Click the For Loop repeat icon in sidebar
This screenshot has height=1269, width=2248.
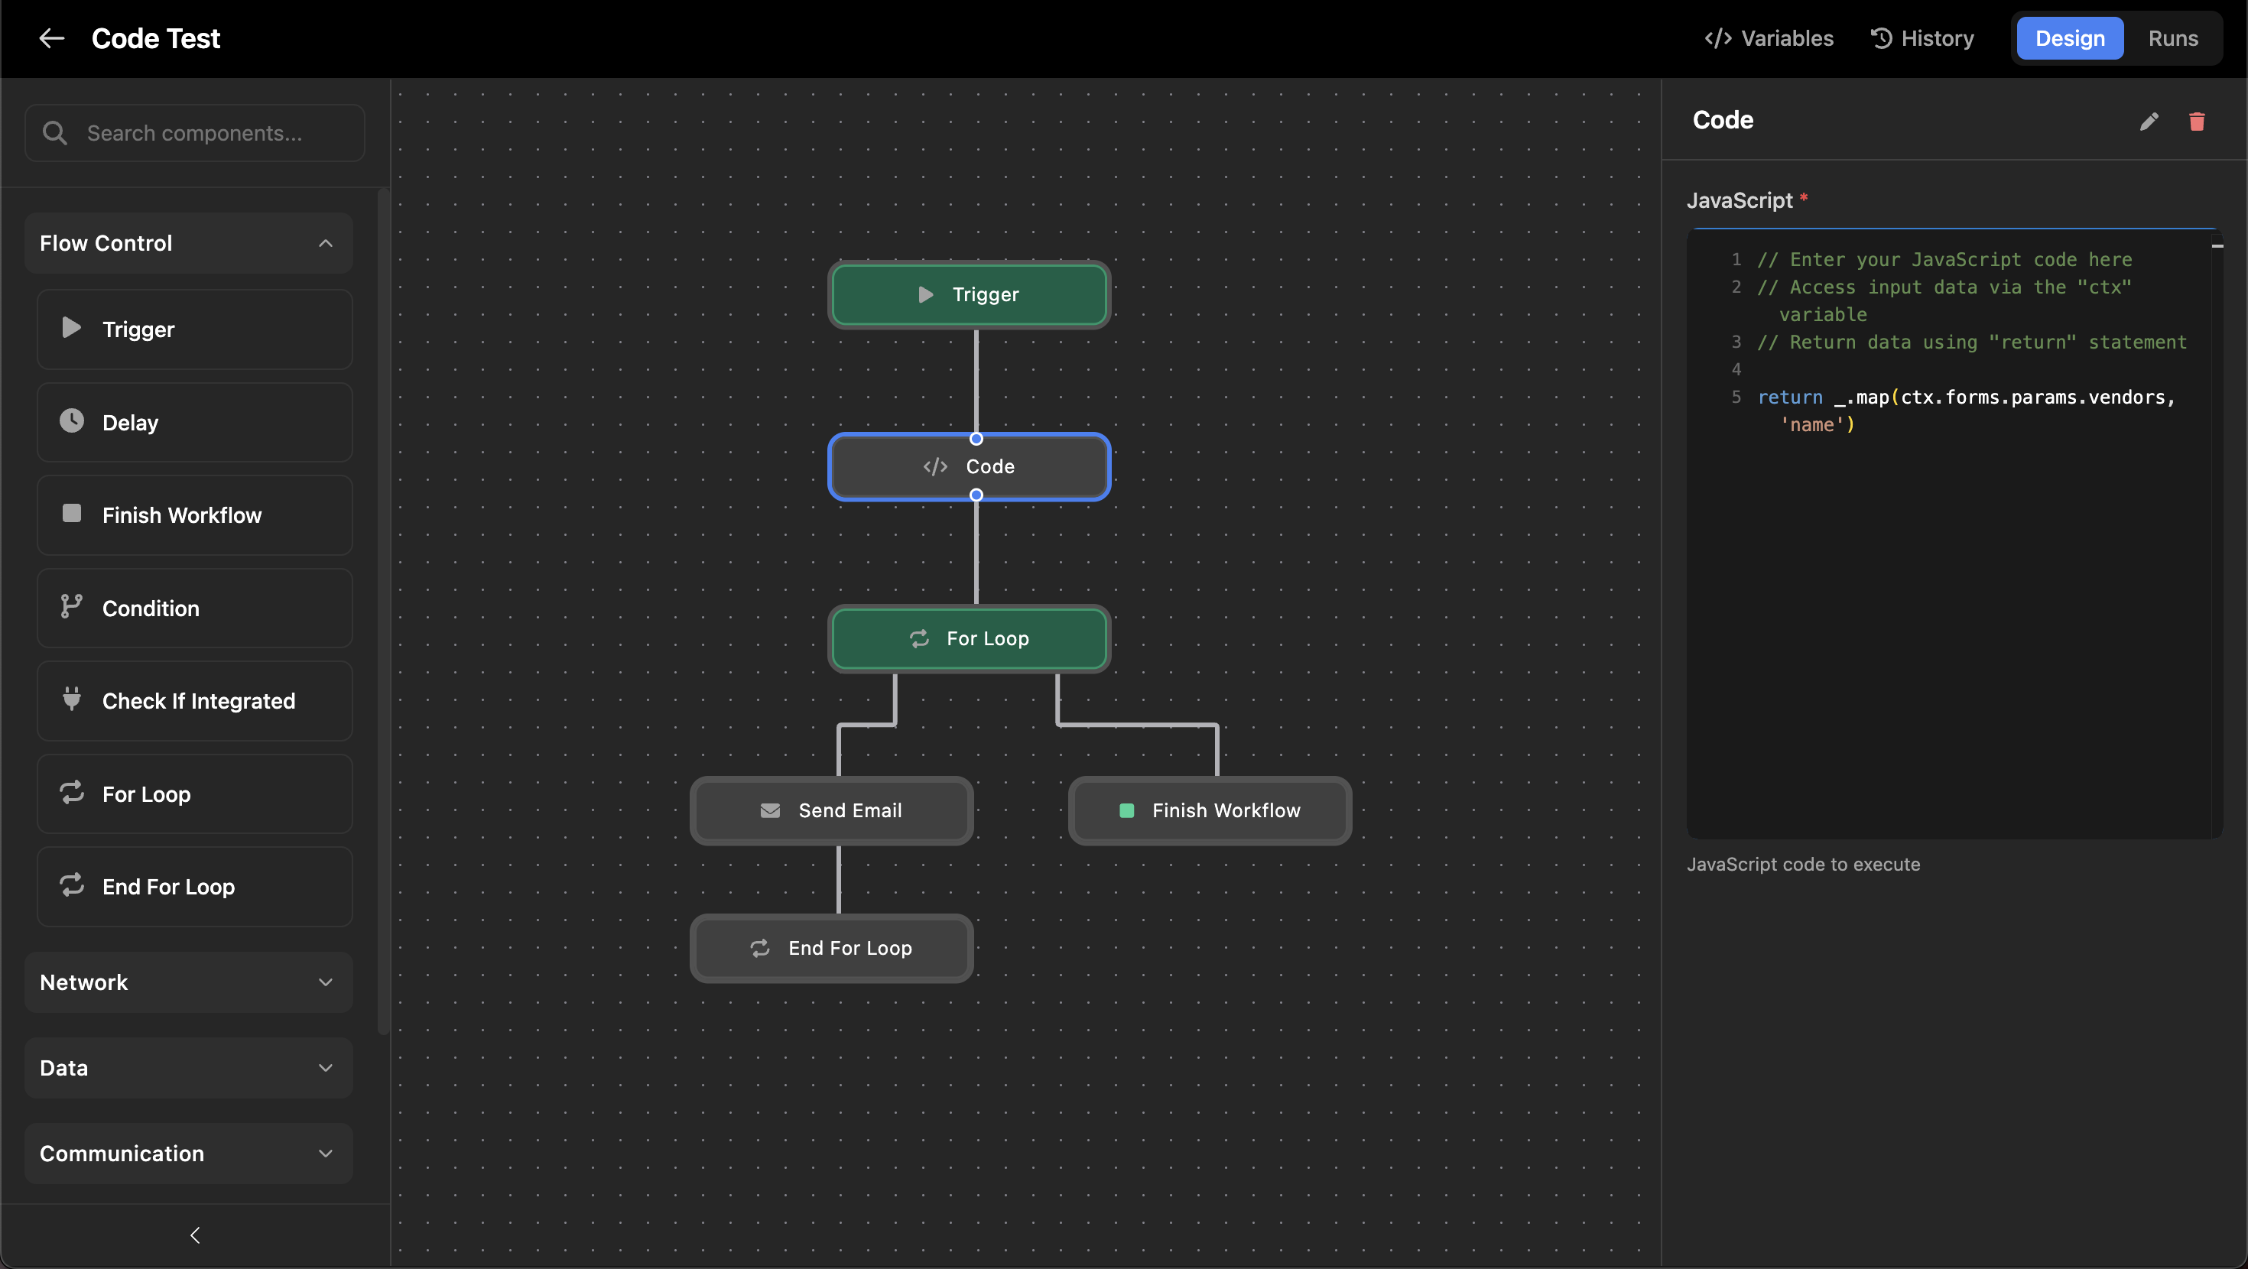coord(72,793)
